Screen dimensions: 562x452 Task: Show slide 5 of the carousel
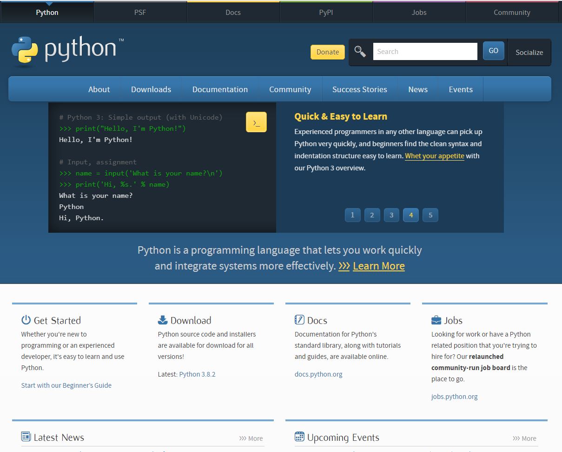tap(430, 215)
